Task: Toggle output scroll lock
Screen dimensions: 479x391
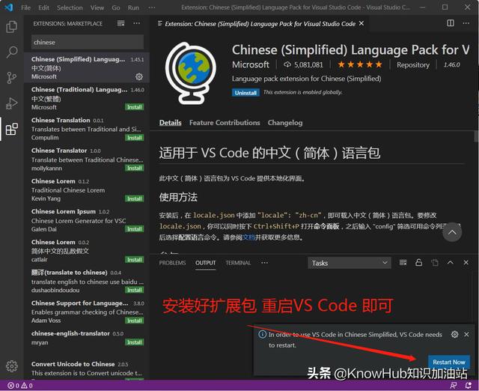Action: pos(419,263)
